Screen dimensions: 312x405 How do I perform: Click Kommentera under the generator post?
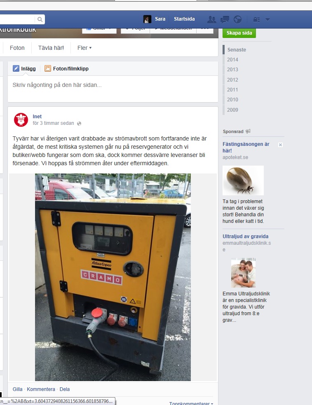coord(41,389)
